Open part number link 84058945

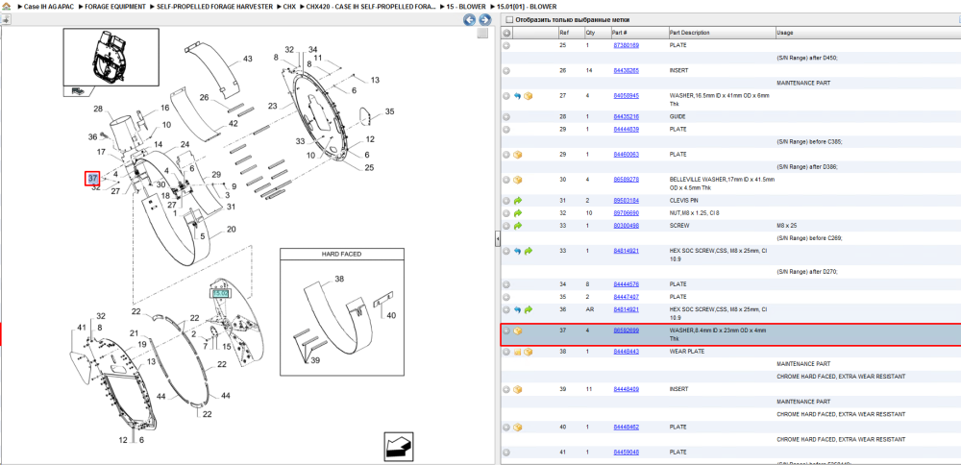click(x=627, y=96)
